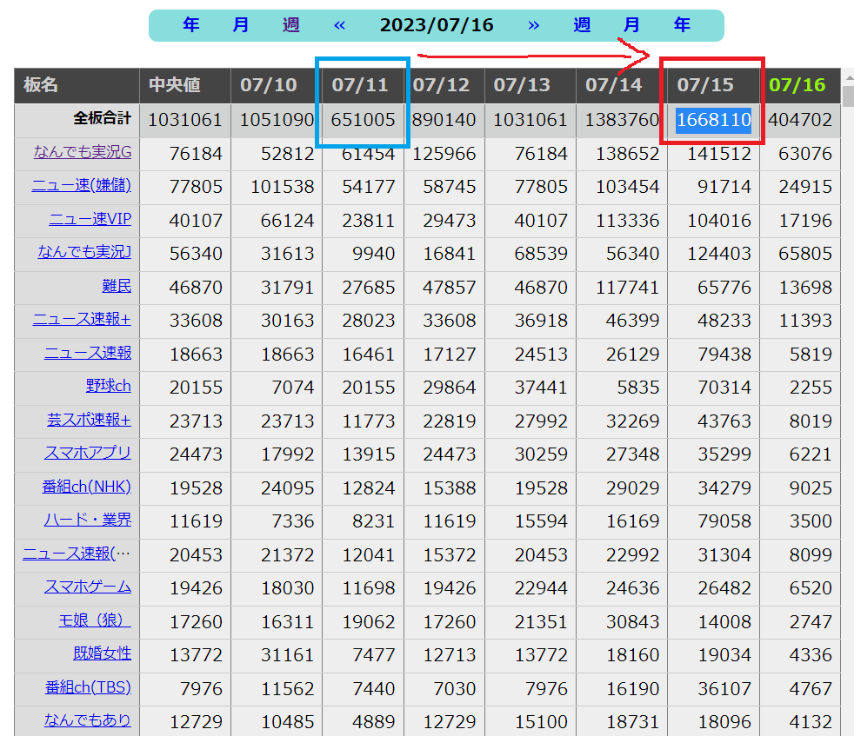The height and width of the screenshot is (736, 854).
Task: Open the 難民 board
Action: pos(117,287)
